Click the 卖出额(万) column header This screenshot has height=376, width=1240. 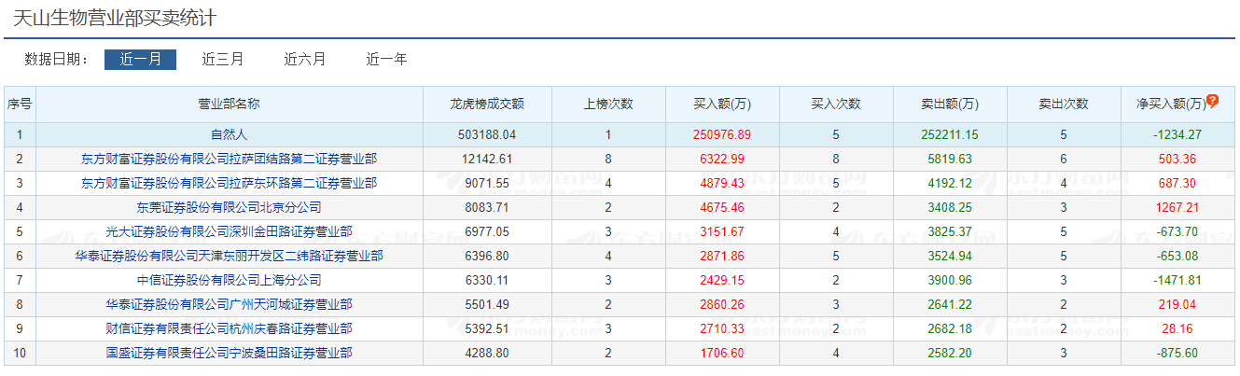tap(950, 104)
